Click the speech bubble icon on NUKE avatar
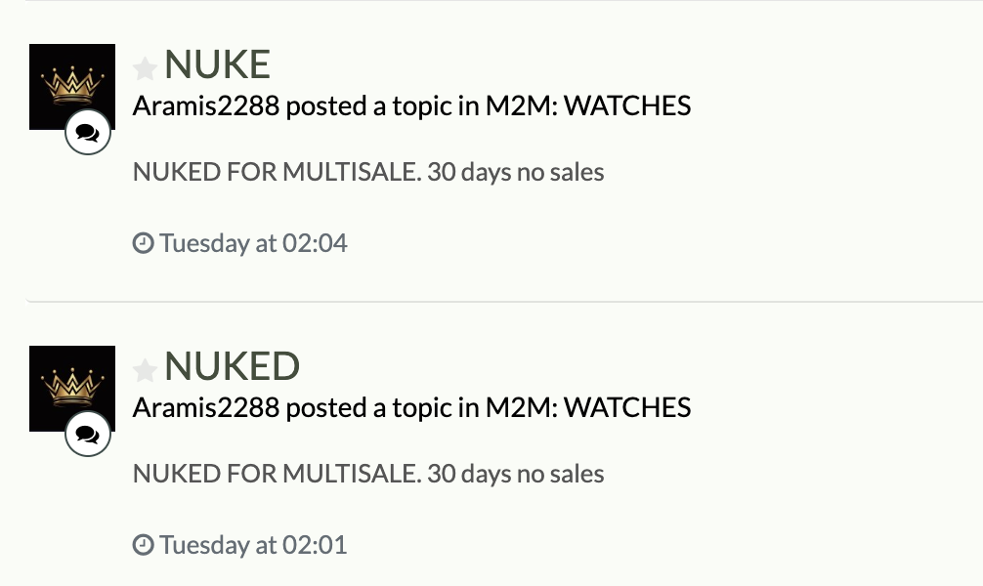Screen dimensions: 983x586 [x=88, y=132]
